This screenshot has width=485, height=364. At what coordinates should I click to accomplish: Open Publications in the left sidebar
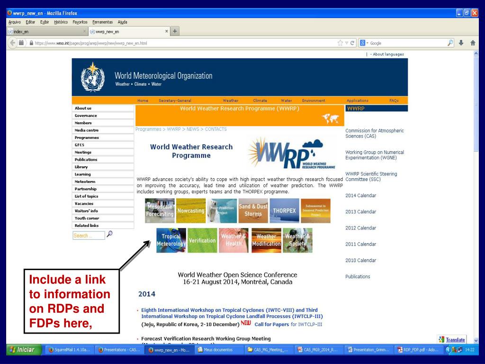tap(103, 159)
